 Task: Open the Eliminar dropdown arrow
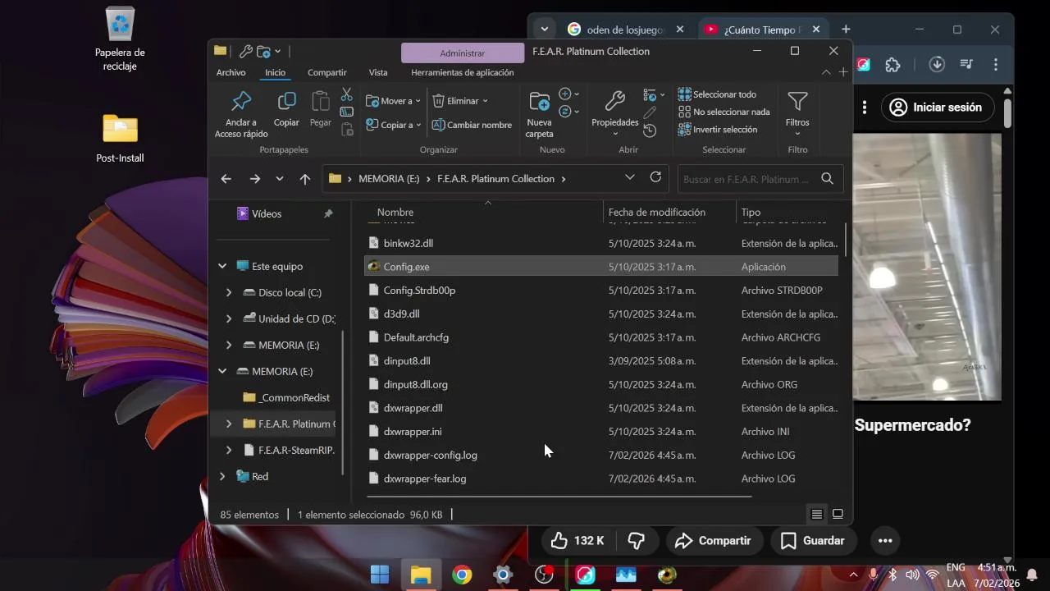pos(485,101)
